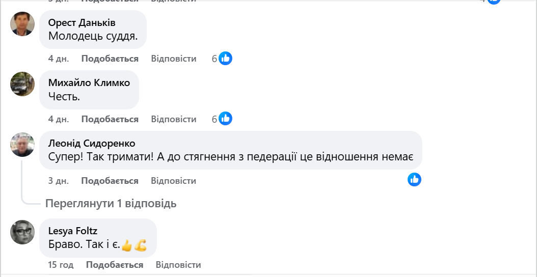
Task: Toggle Подобається on Михайло Климко's comment
Action: pyautogui.click(x=110, y=119)
